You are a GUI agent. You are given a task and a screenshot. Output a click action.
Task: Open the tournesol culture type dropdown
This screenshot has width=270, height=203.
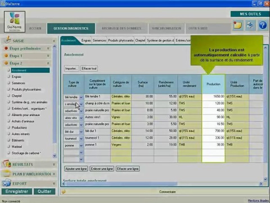point(81,139)
